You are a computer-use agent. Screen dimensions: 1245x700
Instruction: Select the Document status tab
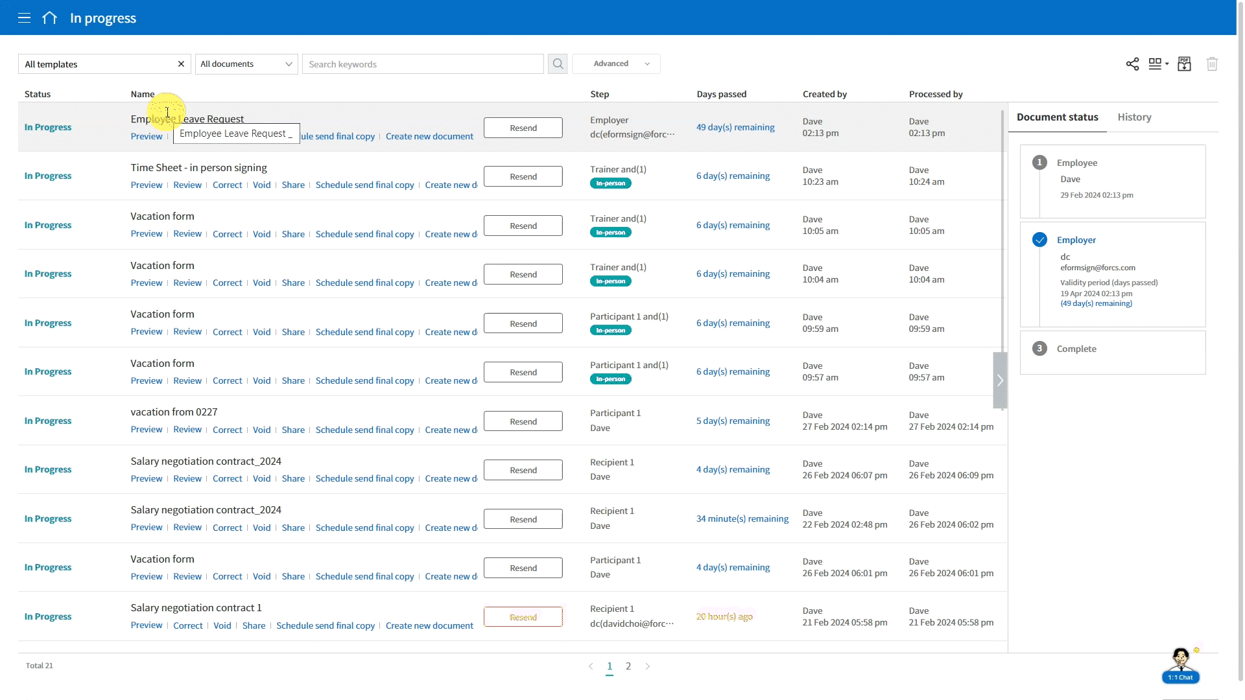point(1057,117)
